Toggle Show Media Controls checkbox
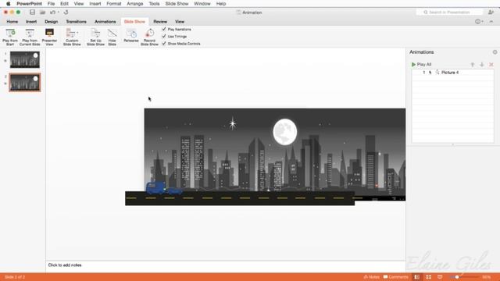The image size is (500, 281). 164,44
